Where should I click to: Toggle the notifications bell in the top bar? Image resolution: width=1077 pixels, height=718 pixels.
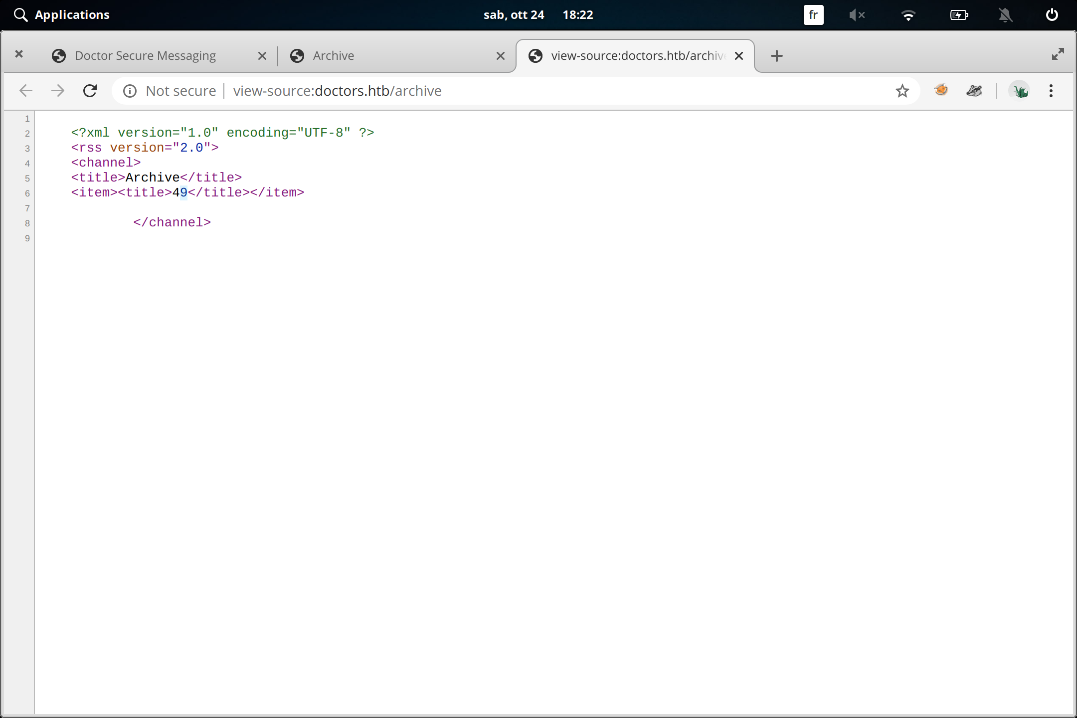(1005, 15)
